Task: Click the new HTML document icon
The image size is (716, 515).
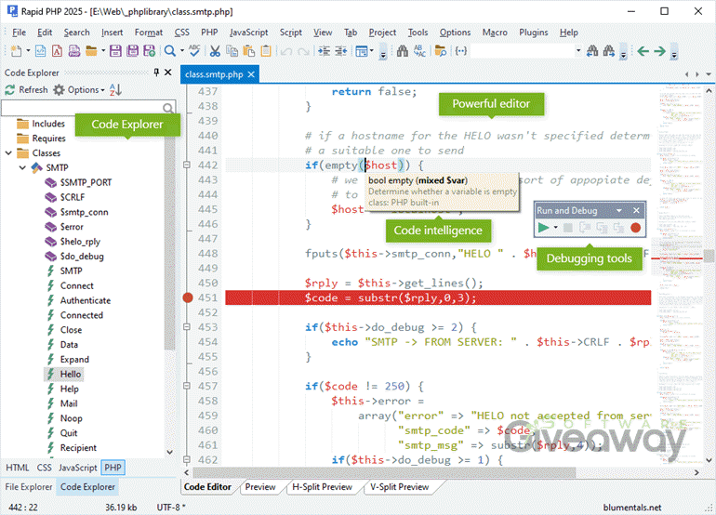Action: click(x=40, y=51)
